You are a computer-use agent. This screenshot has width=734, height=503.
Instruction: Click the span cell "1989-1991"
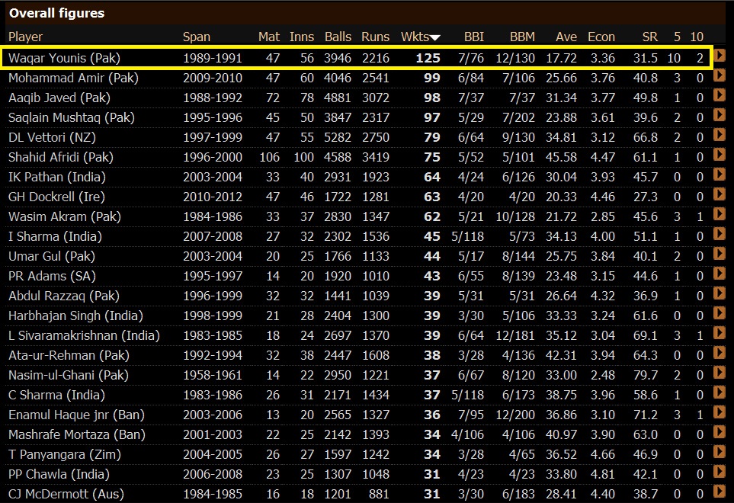pyautogui.click(x=213, y=58)
